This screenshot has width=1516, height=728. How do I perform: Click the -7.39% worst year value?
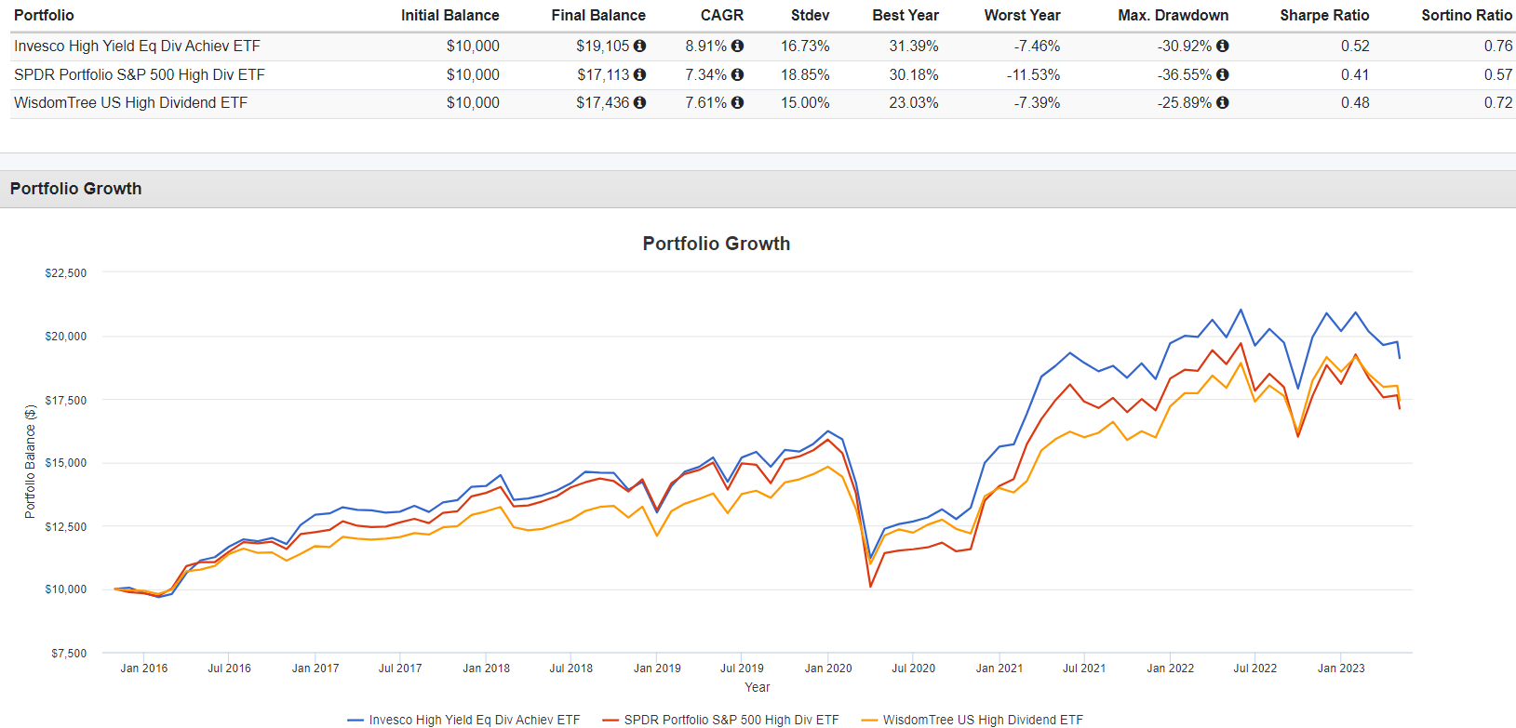(x=1037, y=102)
